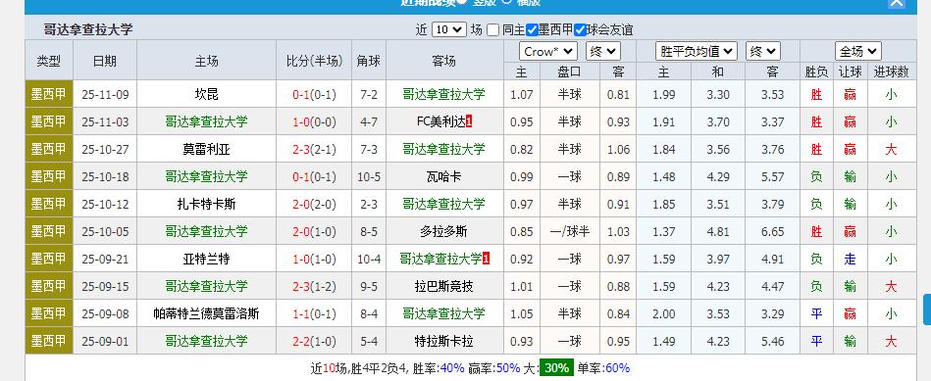Viewport: 931px width, 381px height.
Task: Open away team 拉巴斯竞技 link
Action: point(444,286)
